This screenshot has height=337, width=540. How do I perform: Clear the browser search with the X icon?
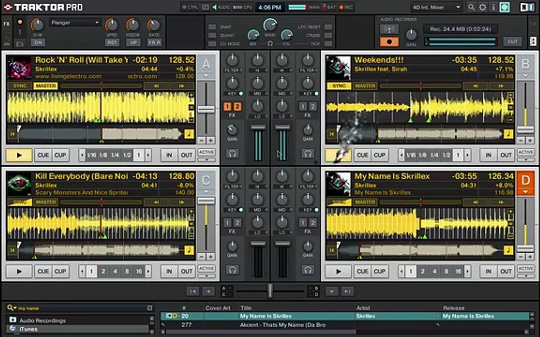(150, 308)
